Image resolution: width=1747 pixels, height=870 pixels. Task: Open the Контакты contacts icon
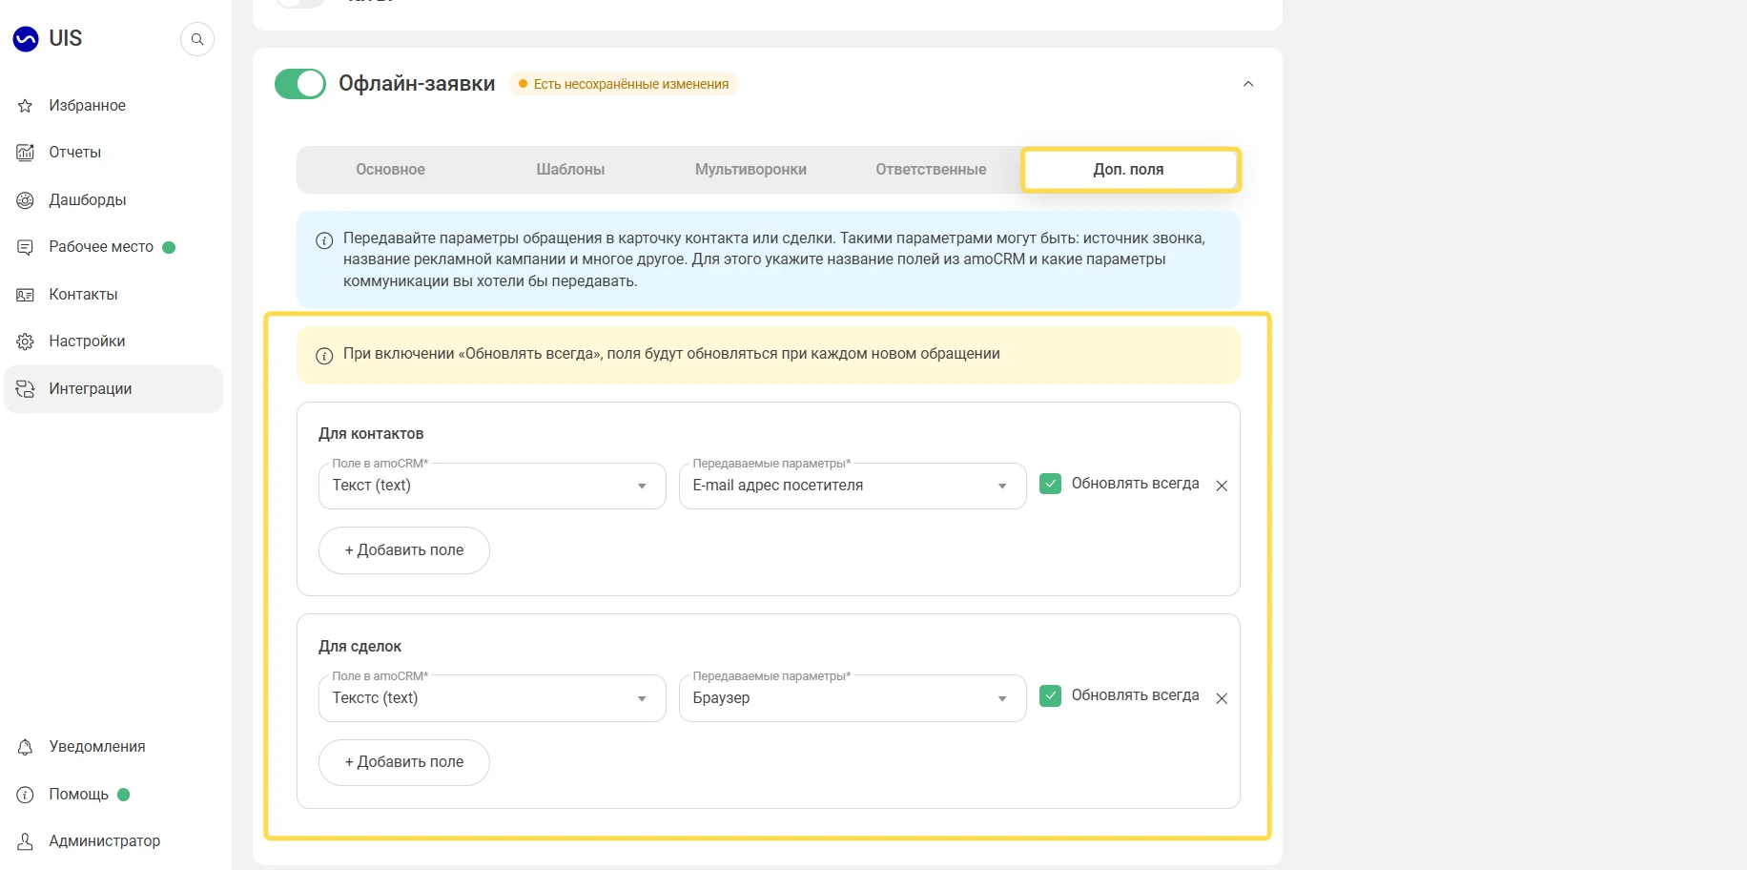tap(26, 295)
